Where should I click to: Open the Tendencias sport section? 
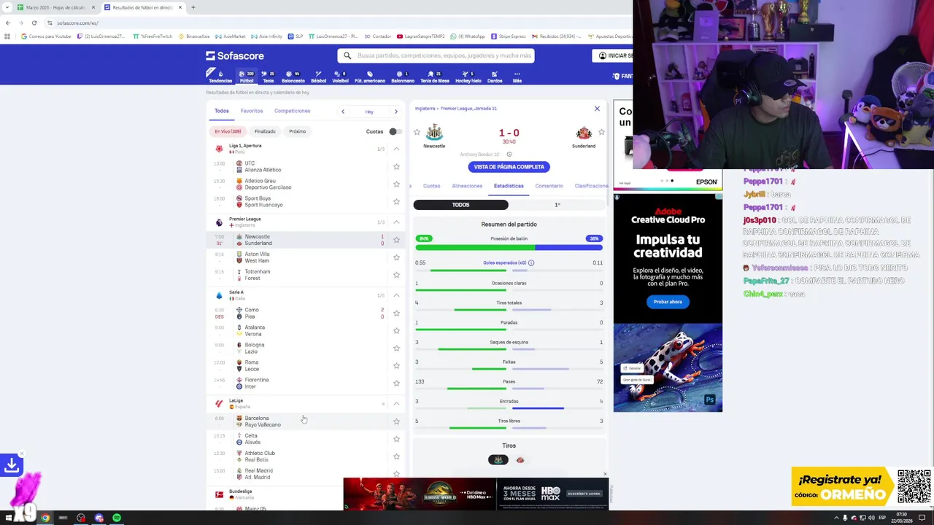coord(220,76)
